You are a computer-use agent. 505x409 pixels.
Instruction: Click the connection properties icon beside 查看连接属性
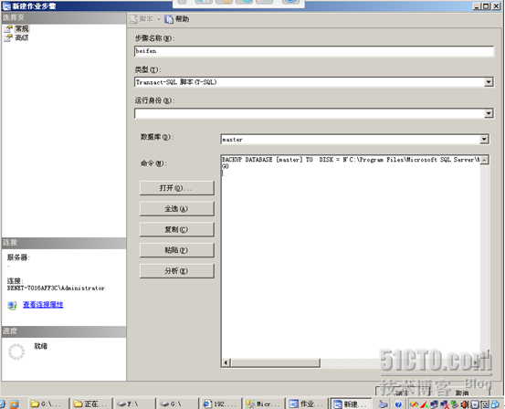12,305
